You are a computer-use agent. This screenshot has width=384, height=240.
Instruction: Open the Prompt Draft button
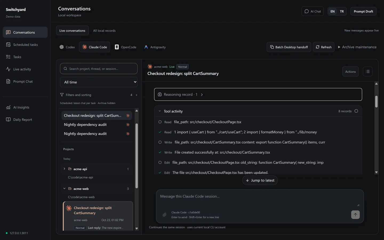pos(363,11)
